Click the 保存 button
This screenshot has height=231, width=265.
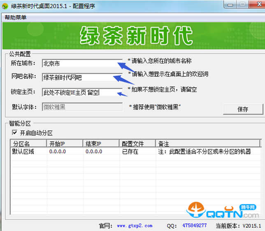coord(243,109)
